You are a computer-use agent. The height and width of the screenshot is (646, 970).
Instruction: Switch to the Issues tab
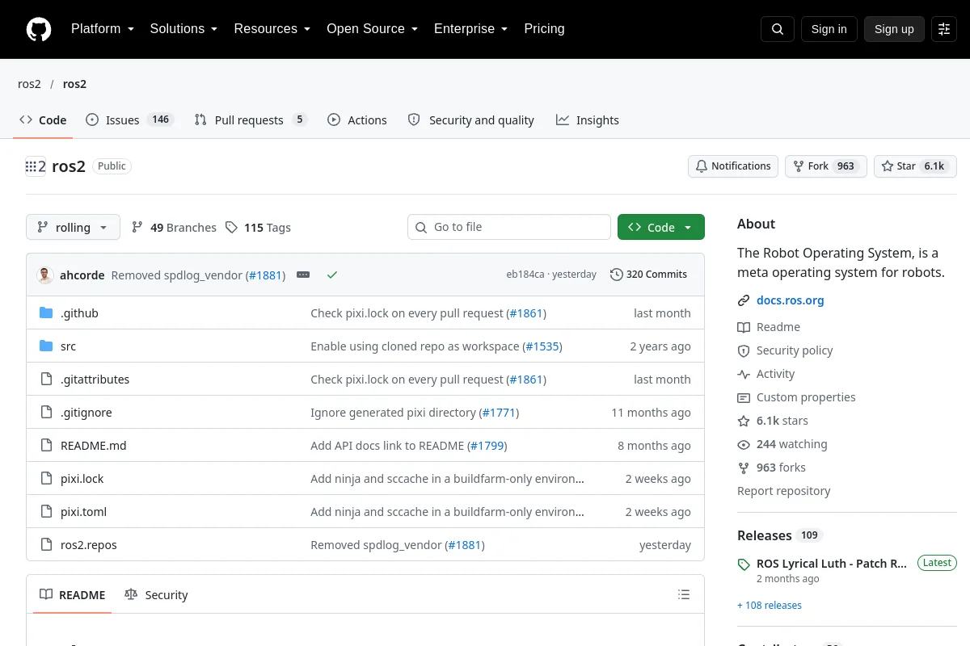[x=129, y=120]
